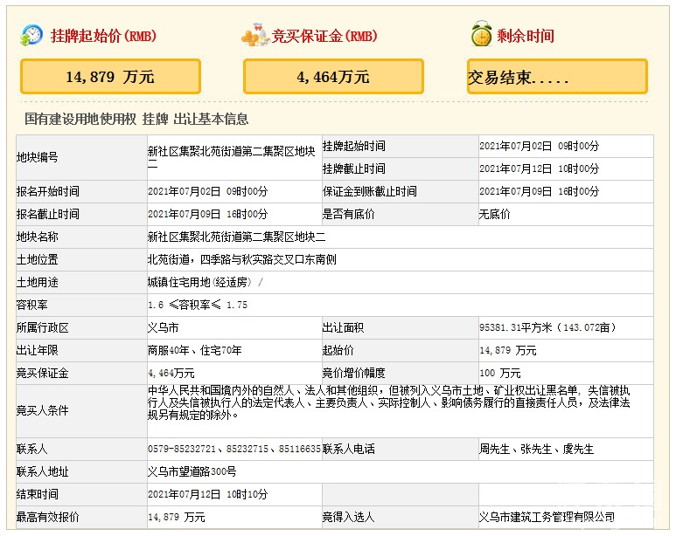Click the 交易结束 status box
The width and height of the screenshot is (676, 536).
click(557, 77)
